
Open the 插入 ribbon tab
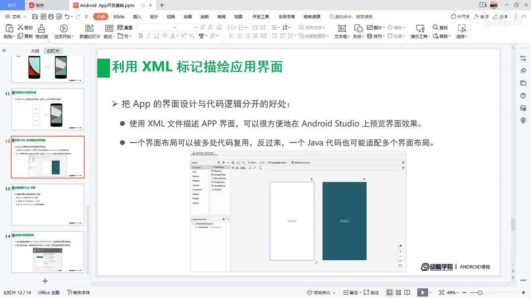coord(137,17)
